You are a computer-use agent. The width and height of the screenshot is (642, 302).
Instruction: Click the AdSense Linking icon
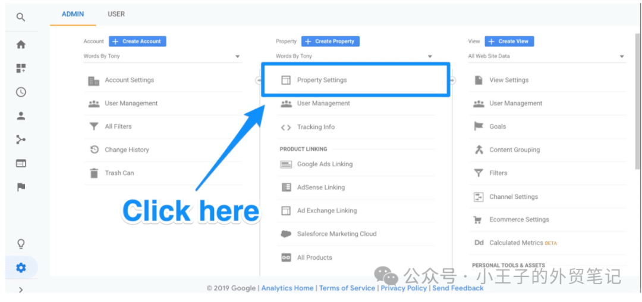pyautogui.click(x=286, y=187)
